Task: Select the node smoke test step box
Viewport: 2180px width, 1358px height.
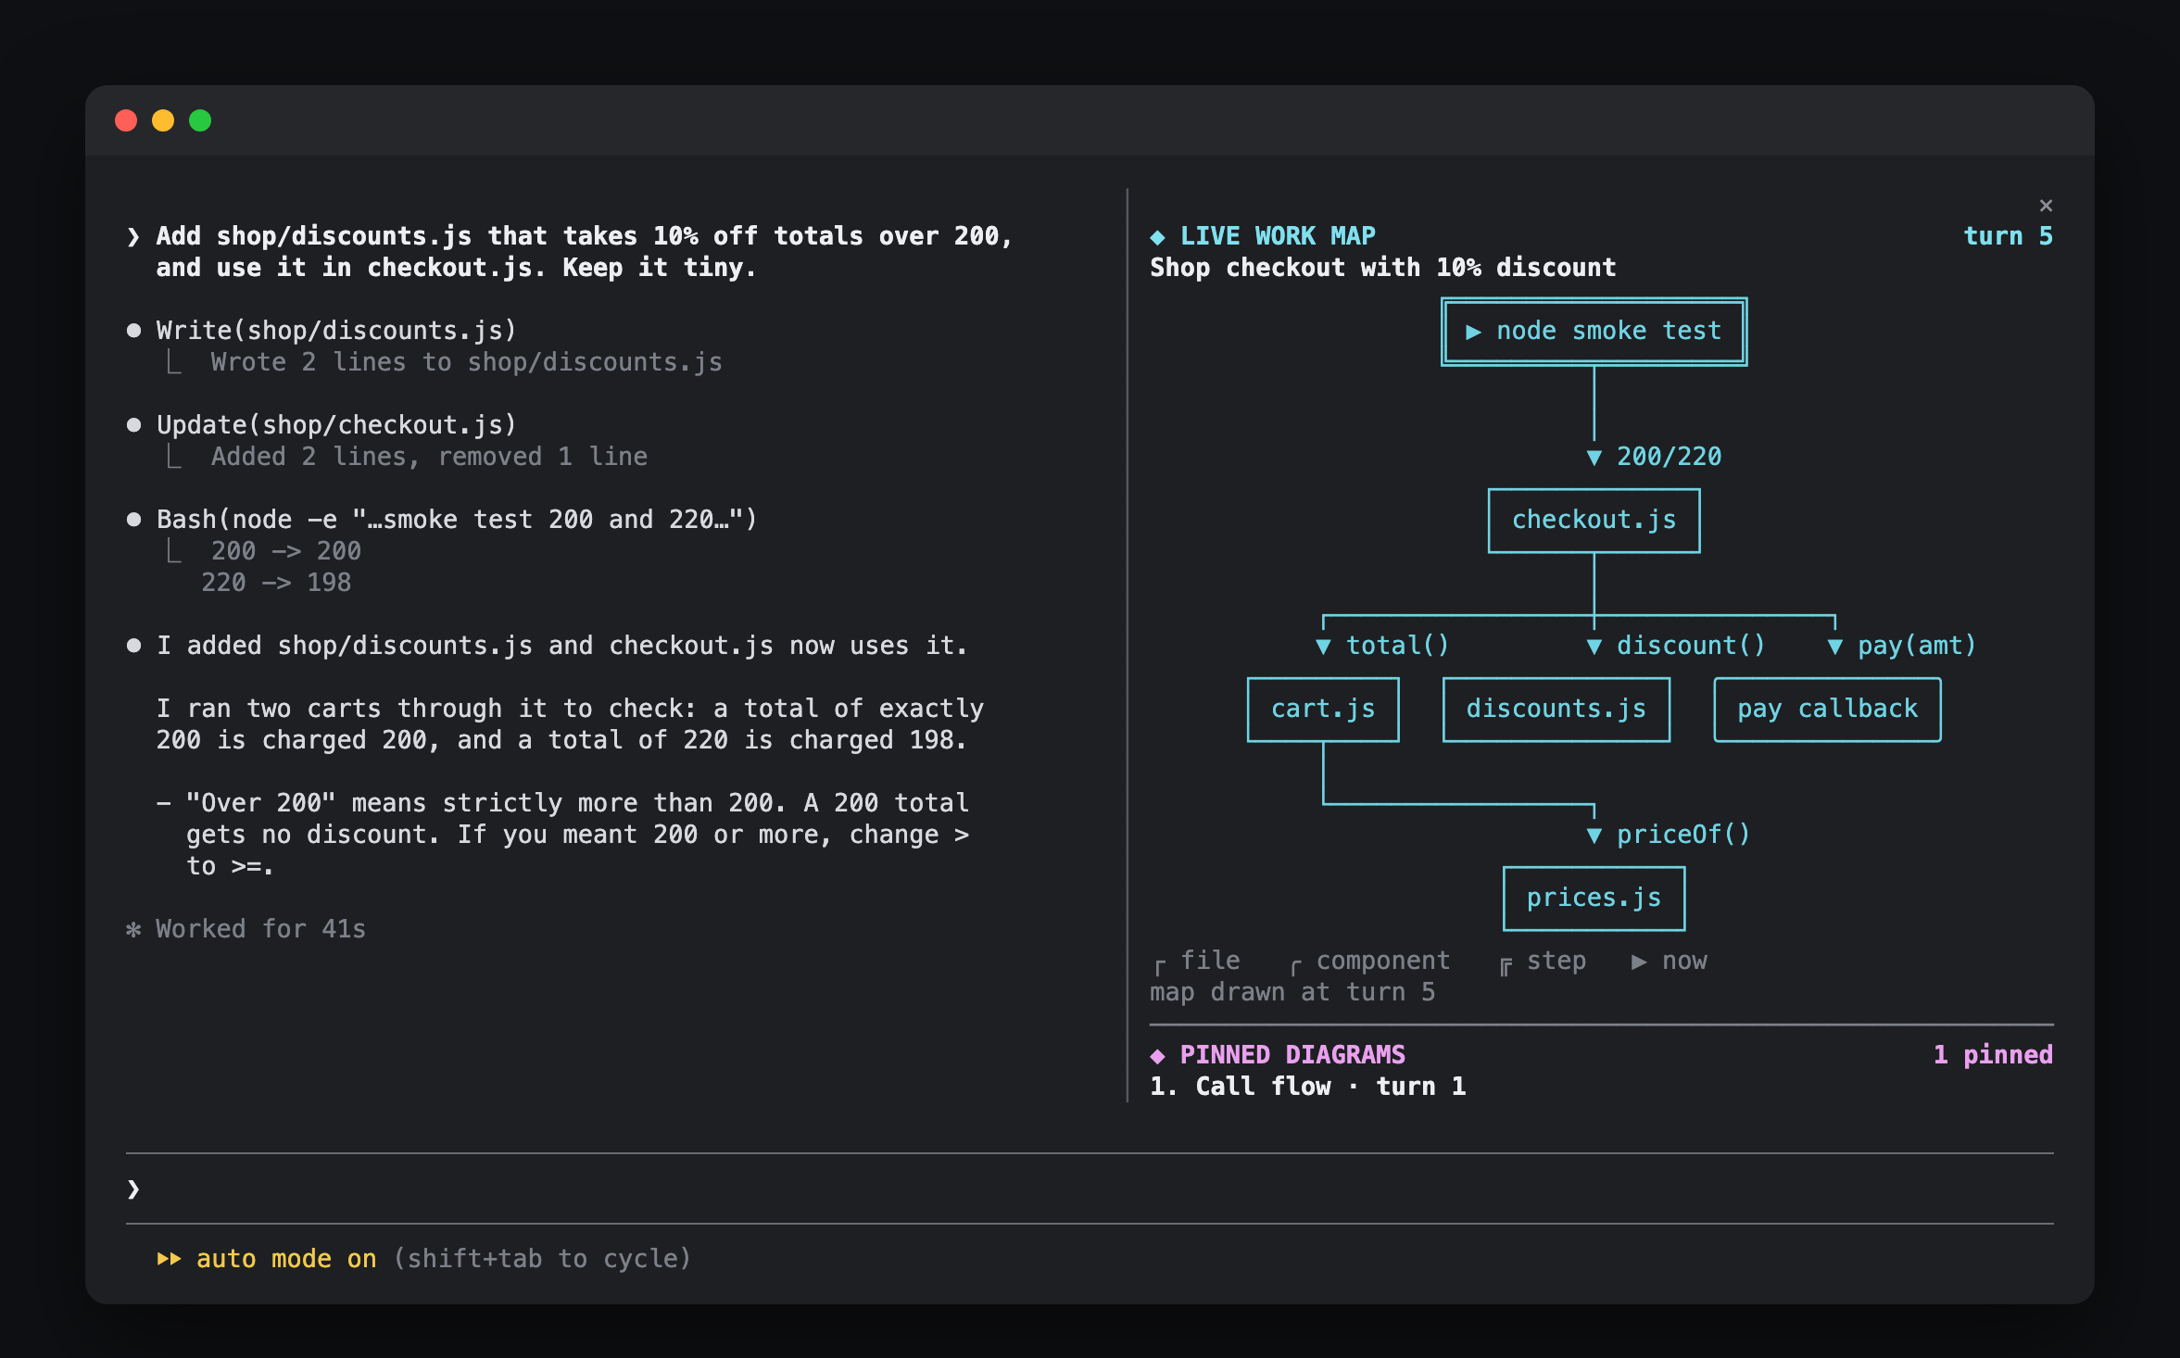Action: [1594, 332]
